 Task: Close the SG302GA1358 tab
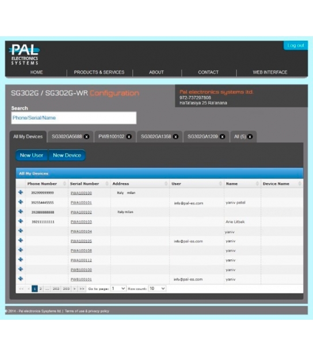tap(175, 137)
